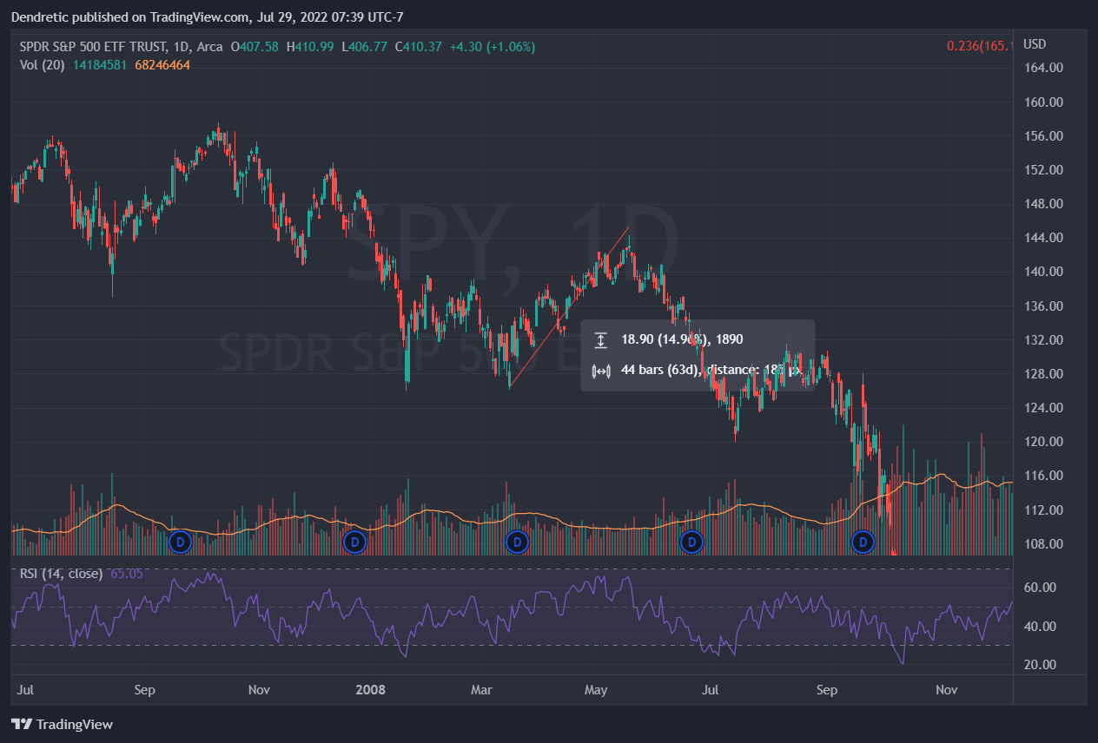Image resolution: width=1098 pixels, height=743 pixels.
Task: Click the vertical price-range icon in the measurement tooltip
Action: [600, 339]
